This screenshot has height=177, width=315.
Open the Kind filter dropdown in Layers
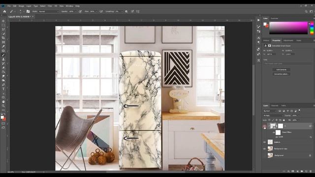click(270, 111)
